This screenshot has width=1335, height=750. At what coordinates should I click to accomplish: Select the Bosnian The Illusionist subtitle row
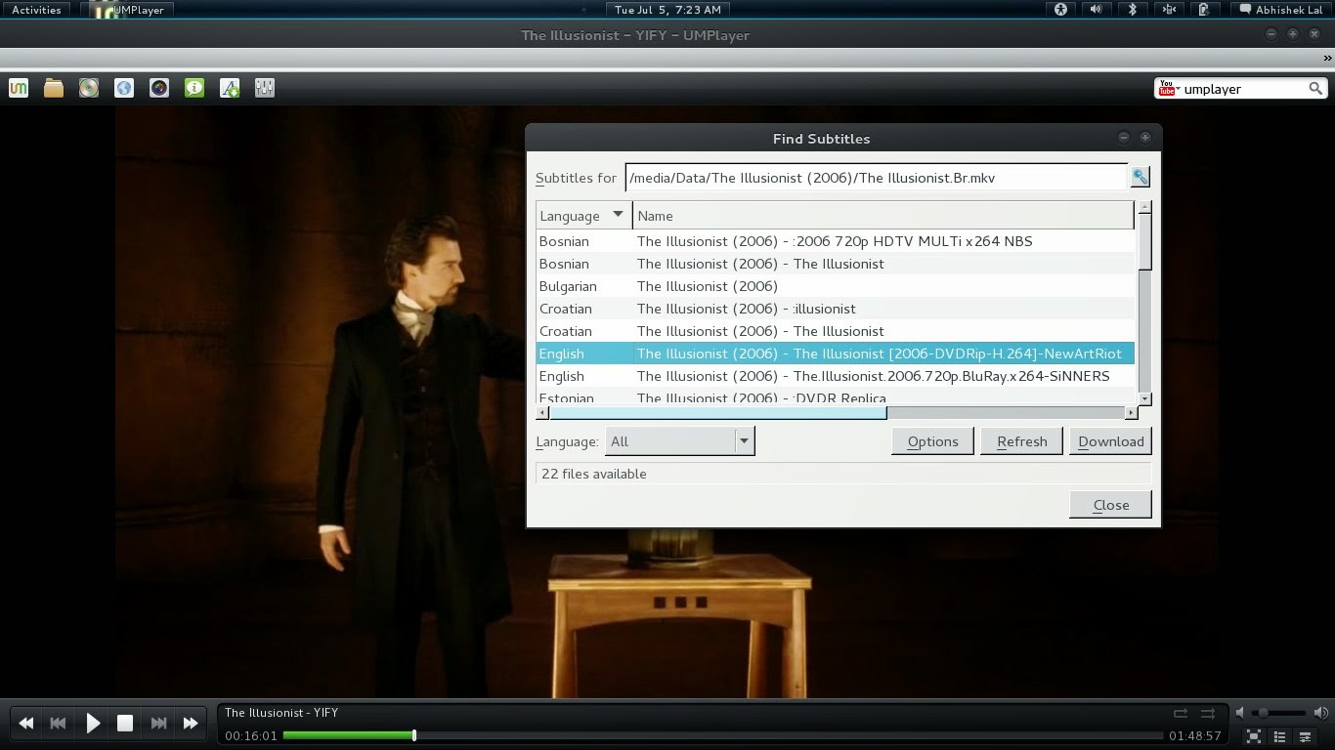tap(835, 264)
